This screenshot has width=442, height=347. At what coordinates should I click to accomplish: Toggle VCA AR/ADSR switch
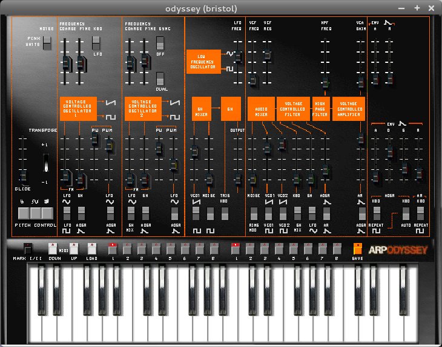362,213
